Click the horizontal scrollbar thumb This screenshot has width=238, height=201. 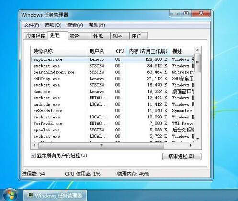pyautogui.click(x=101, y=145)
